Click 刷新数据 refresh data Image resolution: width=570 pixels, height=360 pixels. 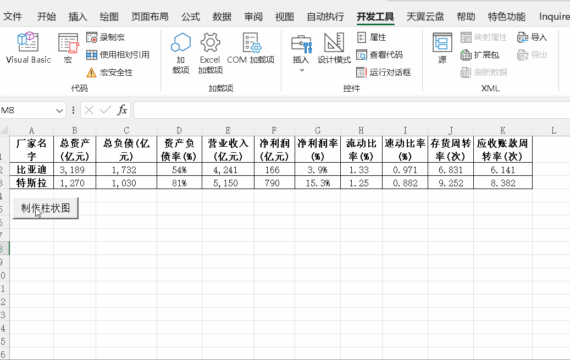click(x=484, y=72)
